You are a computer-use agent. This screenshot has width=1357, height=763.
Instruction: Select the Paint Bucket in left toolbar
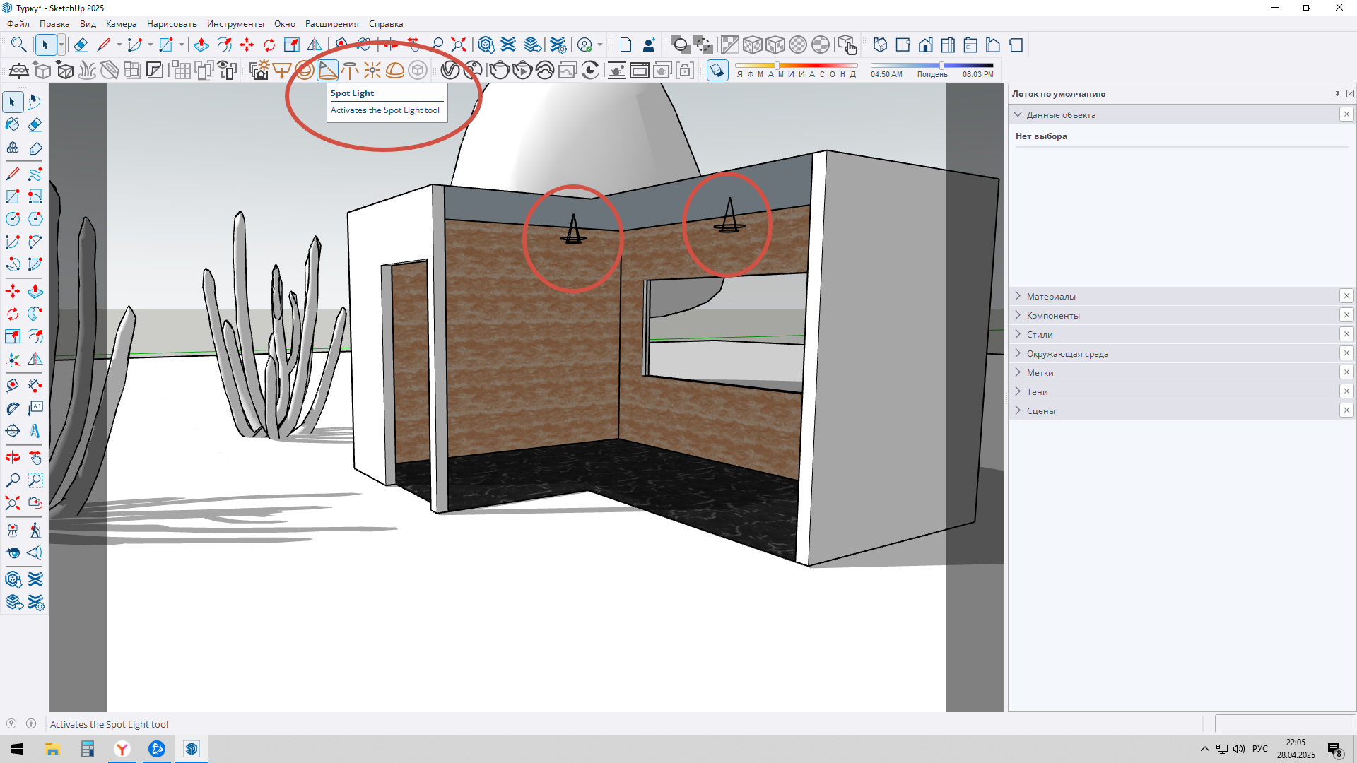tap(13, 124)
